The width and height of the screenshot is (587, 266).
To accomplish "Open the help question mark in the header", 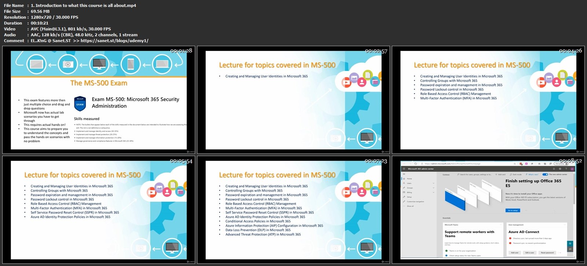I will pyautogui.click(x=566, y=169).
